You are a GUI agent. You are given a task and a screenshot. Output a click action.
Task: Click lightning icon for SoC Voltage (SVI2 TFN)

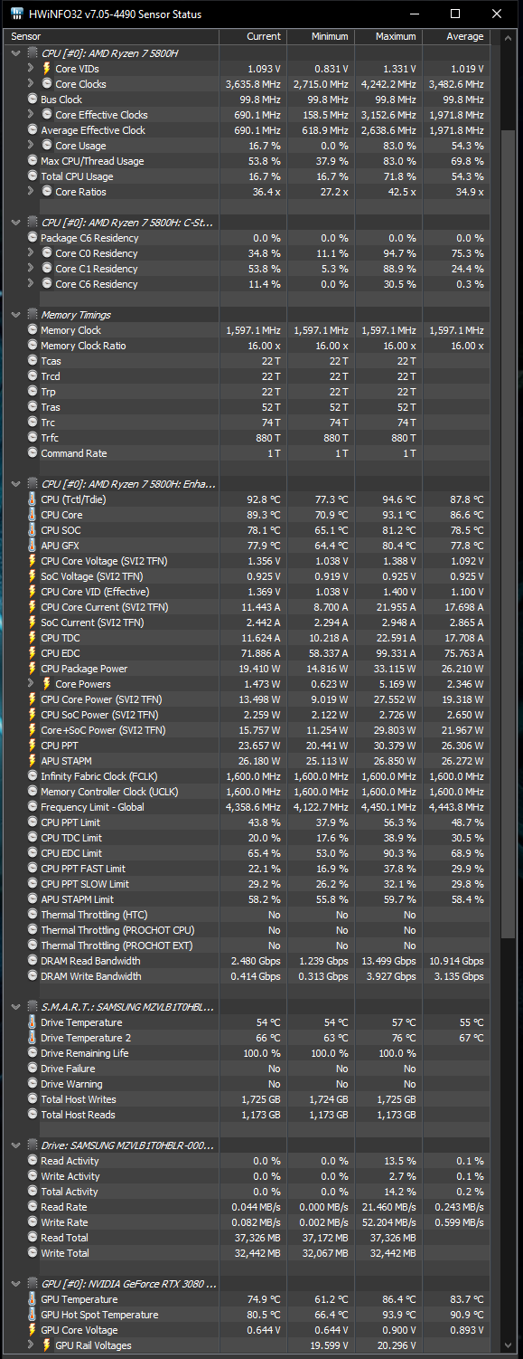coord(33,576)
